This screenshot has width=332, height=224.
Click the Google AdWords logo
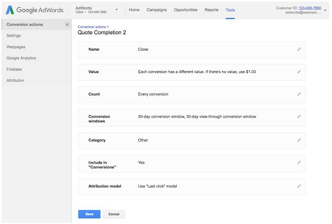pyautogui.click(x=34, y=10)
